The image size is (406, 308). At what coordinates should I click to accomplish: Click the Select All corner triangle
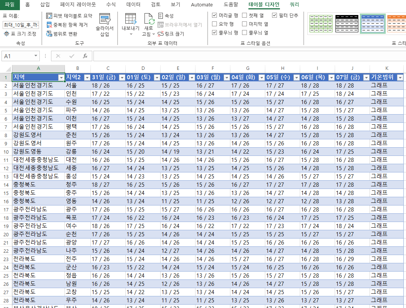pos(8,69)
